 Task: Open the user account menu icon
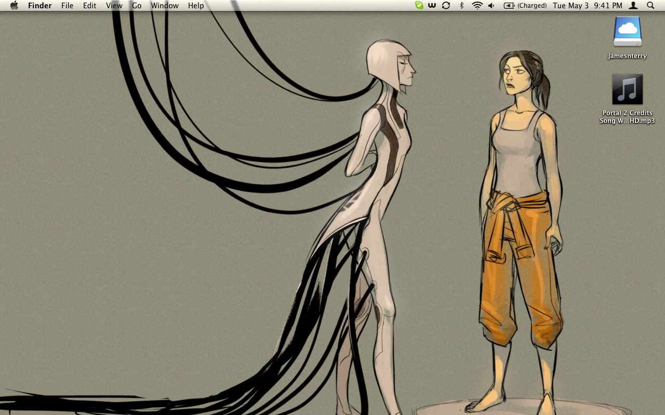click(x=633, y=6)
